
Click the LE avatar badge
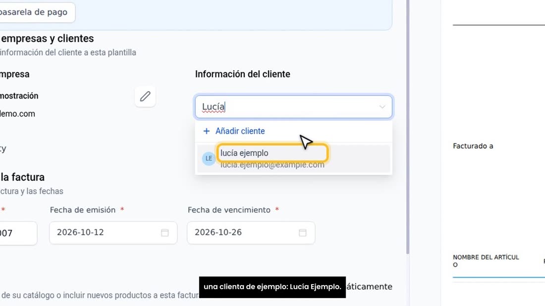pos(209,158)
